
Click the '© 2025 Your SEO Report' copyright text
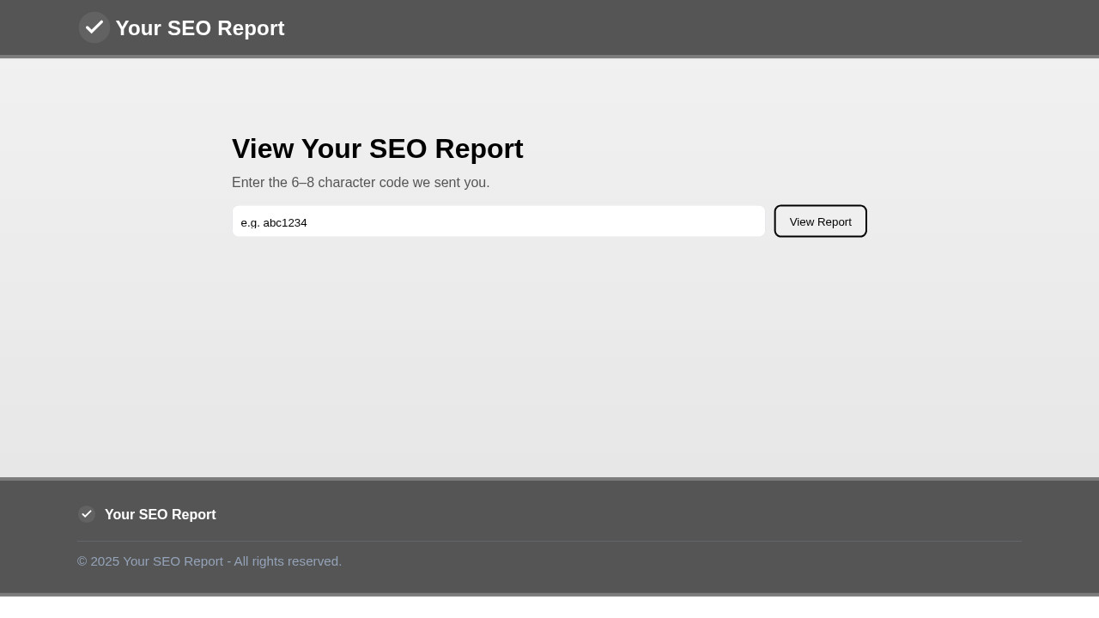[x=209, y=560]
